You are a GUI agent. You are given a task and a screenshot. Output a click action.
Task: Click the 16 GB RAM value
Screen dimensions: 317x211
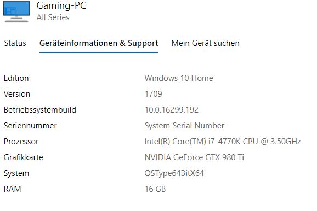point(155,189)
